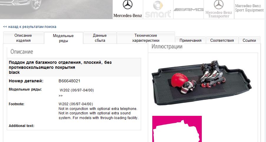
Task: Open the Данные сбыта tab
Action: [x=100, y=38]
